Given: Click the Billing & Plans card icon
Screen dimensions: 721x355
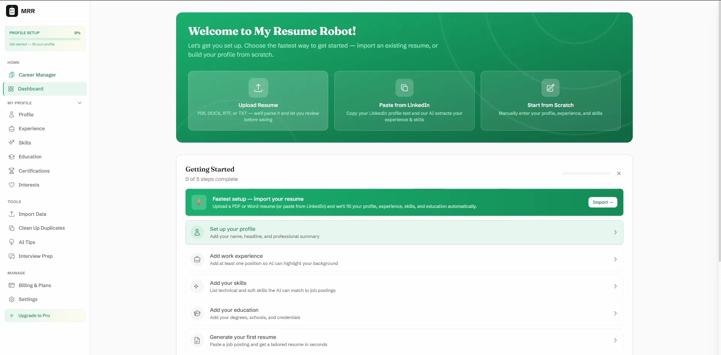Looking at the screenshot, I should 12,285.
